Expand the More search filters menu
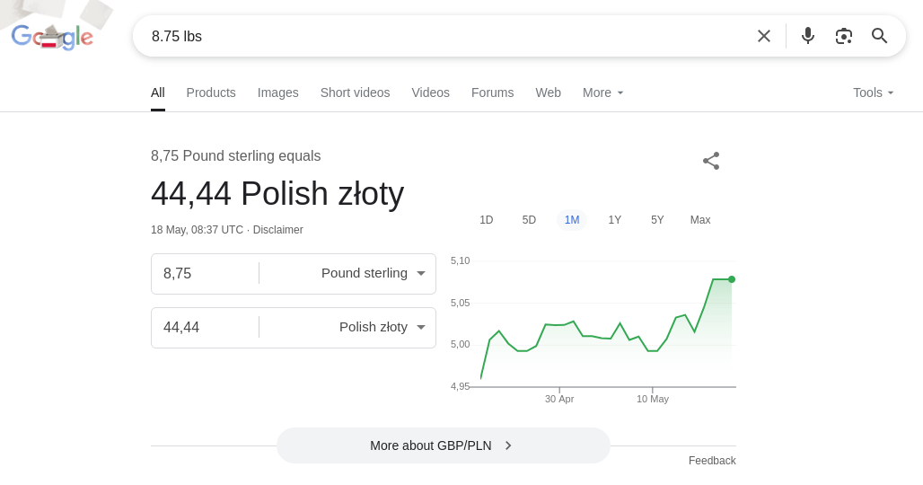The width and height of the screenshot is (923, 485). [602, 93]
